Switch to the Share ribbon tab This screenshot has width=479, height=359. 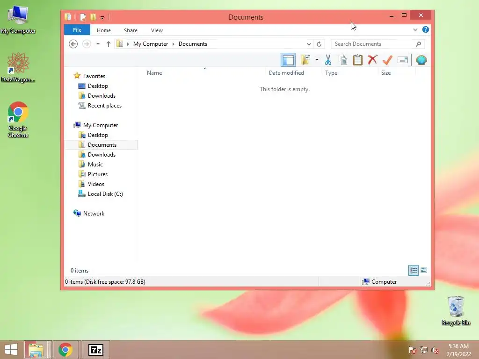(131, 30)
